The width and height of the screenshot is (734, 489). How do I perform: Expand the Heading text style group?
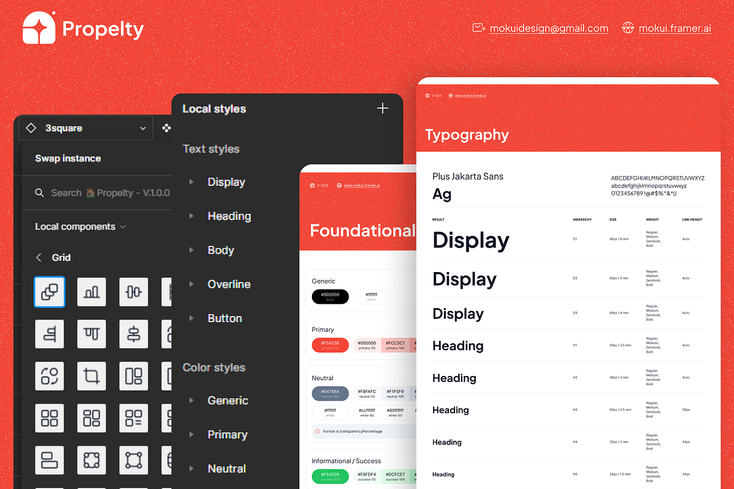pos(191,216)
